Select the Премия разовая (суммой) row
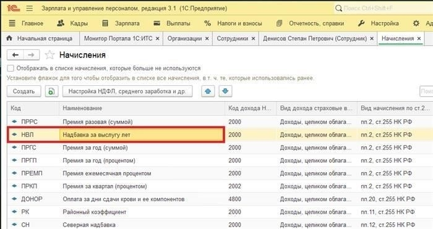 [x=220, y=122]
